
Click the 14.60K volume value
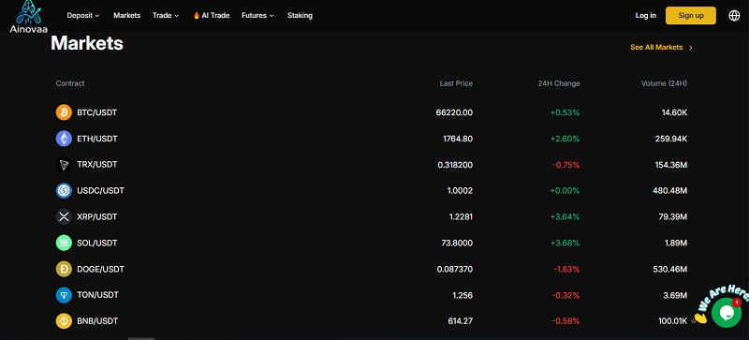674,112
